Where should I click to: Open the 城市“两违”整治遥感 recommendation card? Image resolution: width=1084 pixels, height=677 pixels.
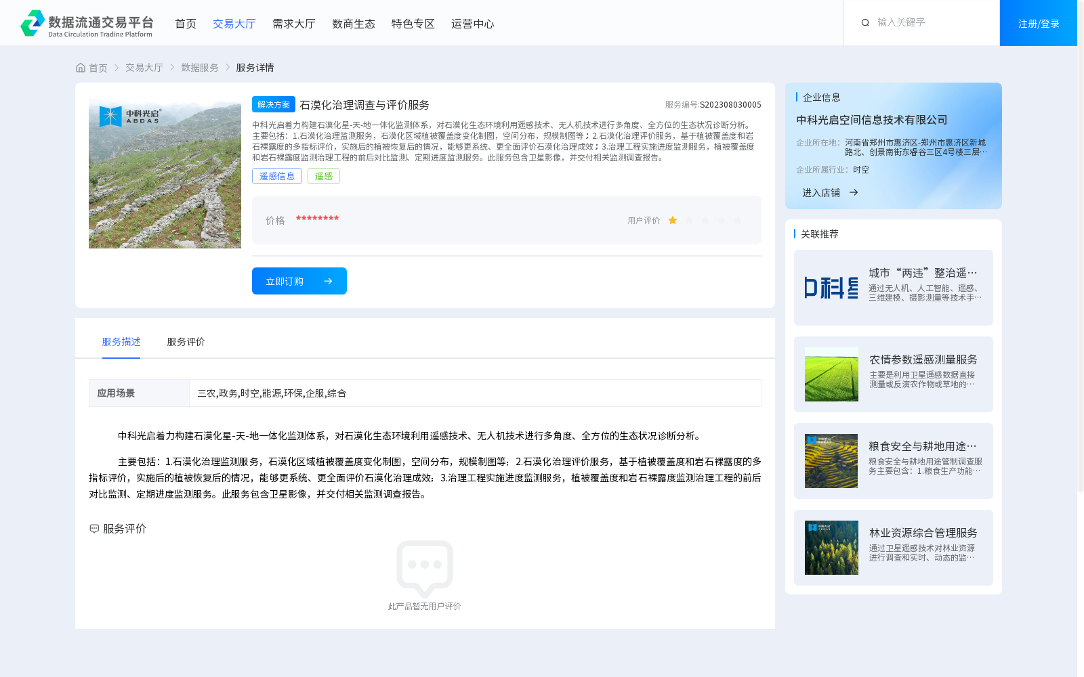(894, 288)
